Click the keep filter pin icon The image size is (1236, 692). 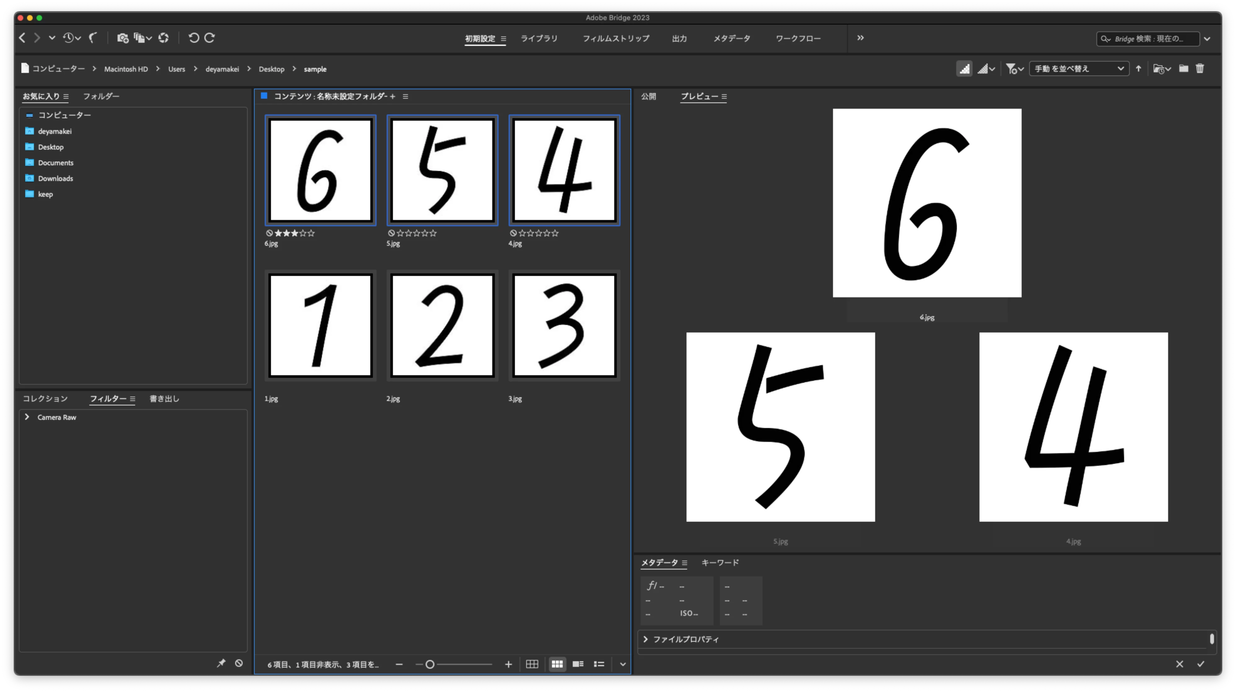(x=221, y=663)
